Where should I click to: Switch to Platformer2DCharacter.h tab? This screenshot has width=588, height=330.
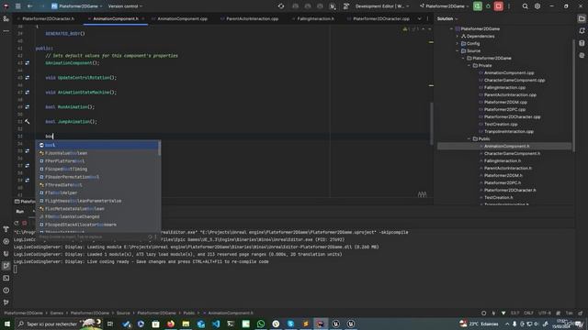46,18
